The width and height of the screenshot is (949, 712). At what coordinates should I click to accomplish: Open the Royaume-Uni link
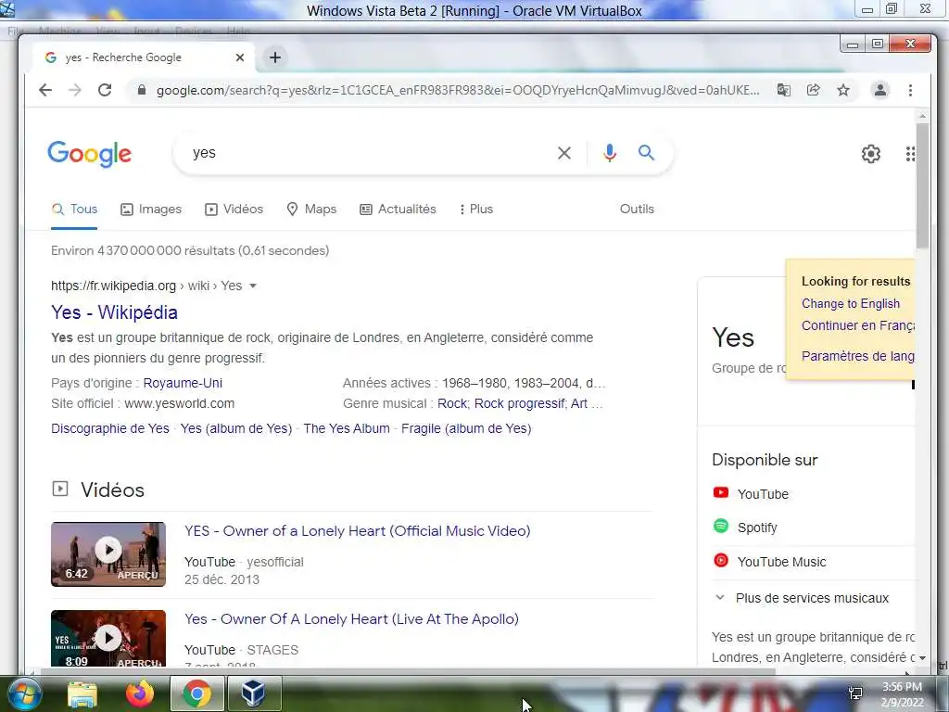coord(183,383)
